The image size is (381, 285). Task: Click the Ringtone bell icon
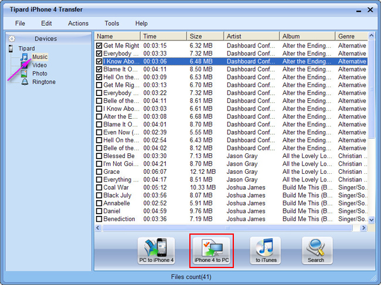click(25, 82)
